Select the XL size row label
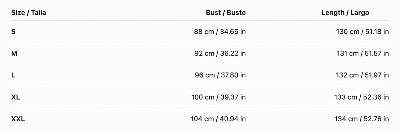The width and height of the screenshot is (399, 131). [x=16, y=97]
